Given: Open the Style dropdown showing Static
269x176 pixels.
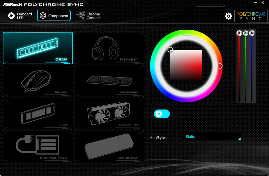Looking at the screenshot, I should click(x=212, y=137).
